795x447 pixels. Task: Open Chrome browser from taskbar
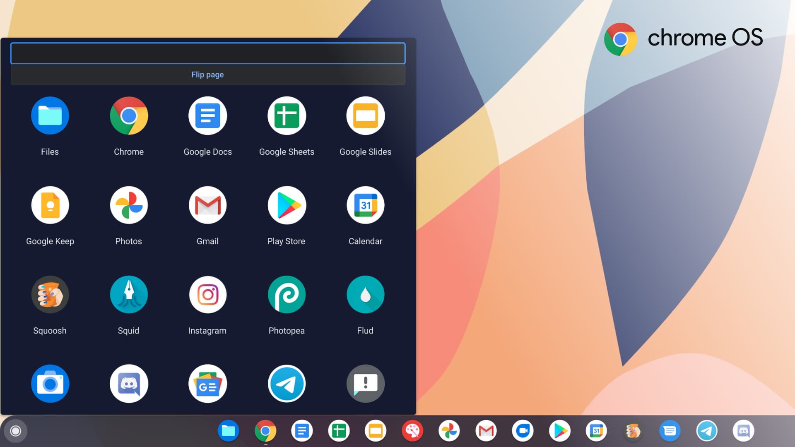[265, 431]
